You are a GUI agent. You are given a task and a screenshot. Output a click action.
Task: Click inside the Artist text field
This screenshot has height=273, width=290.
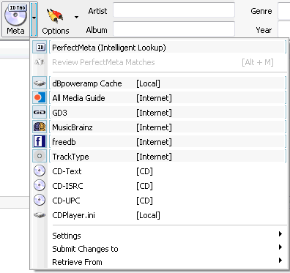pyautogui.click(x=174, y=10)
